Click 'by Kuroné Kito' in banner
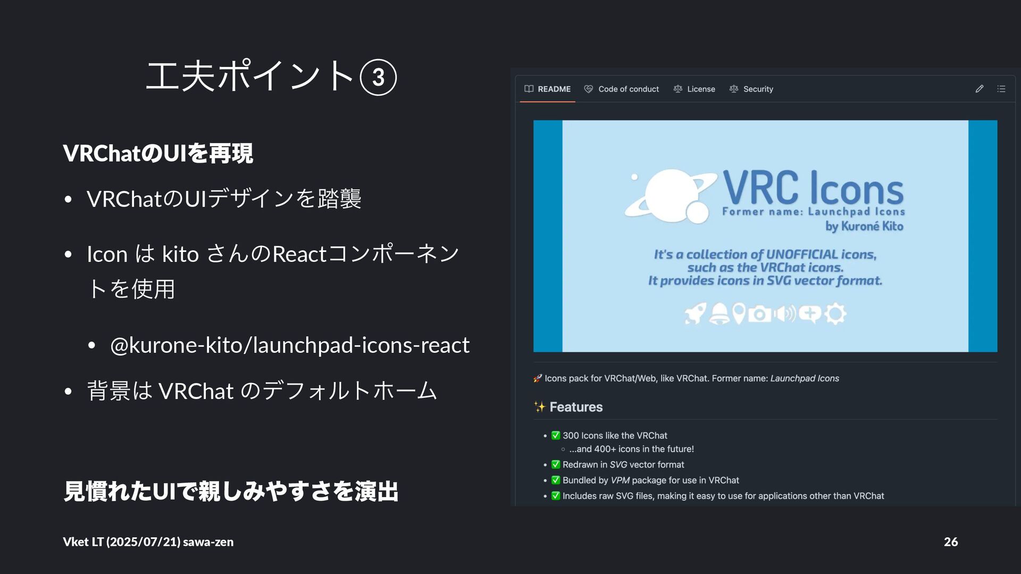The height and width of the screenshot is (574, 1021). [x=864, y=226]
